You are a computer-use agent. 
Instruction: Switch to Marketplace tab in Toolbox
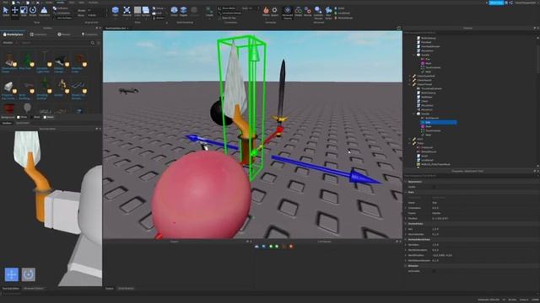pyautogui.click(x=13, y=35)
